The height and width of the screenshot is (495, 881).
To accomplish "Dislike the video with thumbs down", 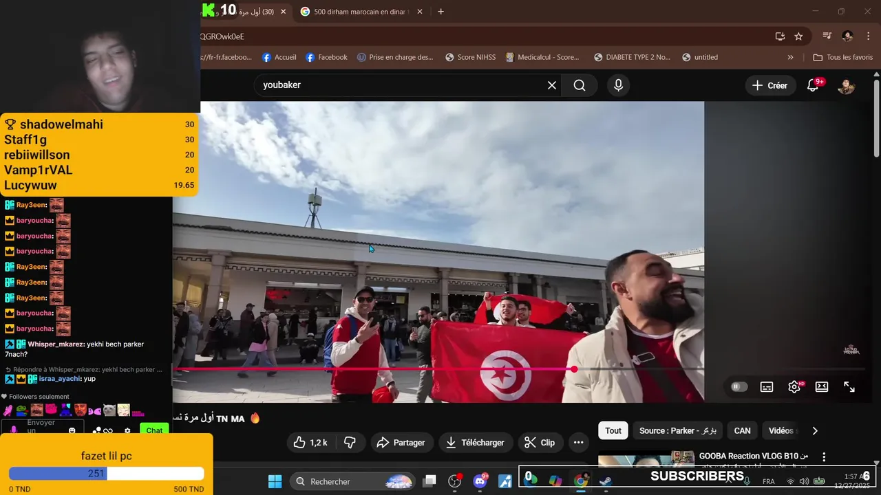I will 350,443.
